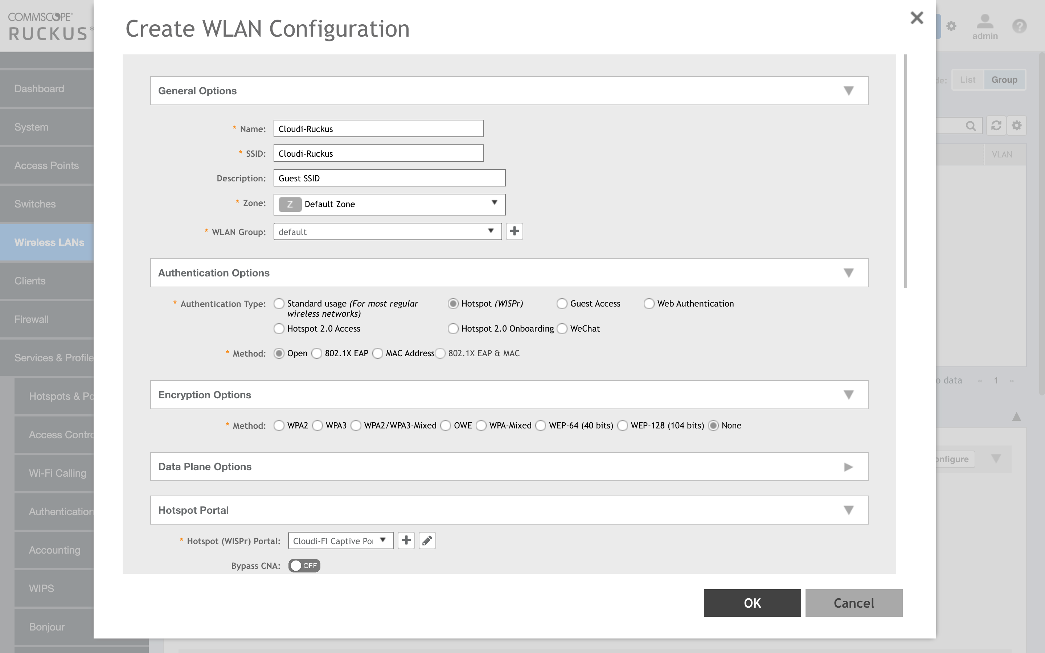
Task: Switch view mode to Group
Action: tap(1004, 79)
